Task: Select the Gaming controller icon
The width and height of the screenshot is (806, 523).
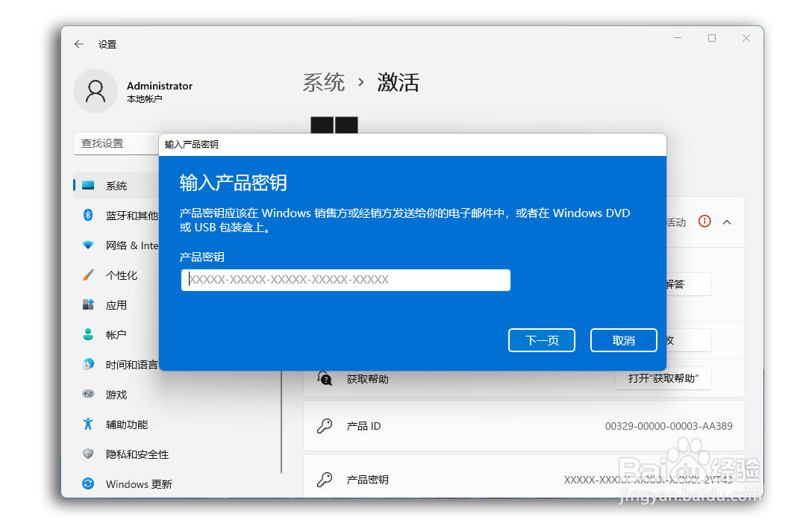Action: tap(88, 394)
